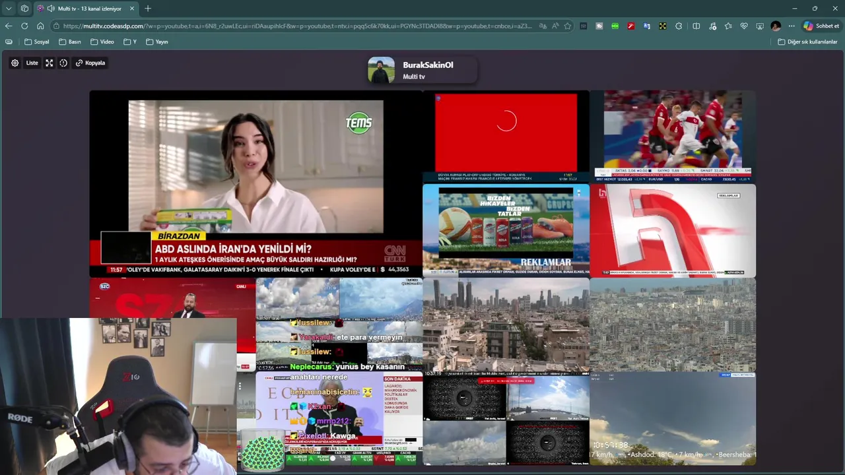Open the equalizer sliders extension
Viewport: 845px width, 475px height.
pyautogui.click(x=584, y=26)
